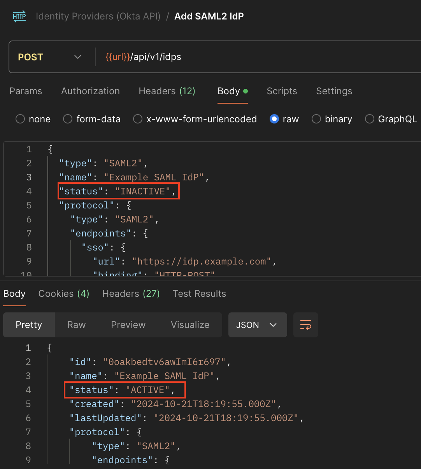Select the none body type
Image resolution: width=421 pixels, height=469 pixels.
(20, 119)
